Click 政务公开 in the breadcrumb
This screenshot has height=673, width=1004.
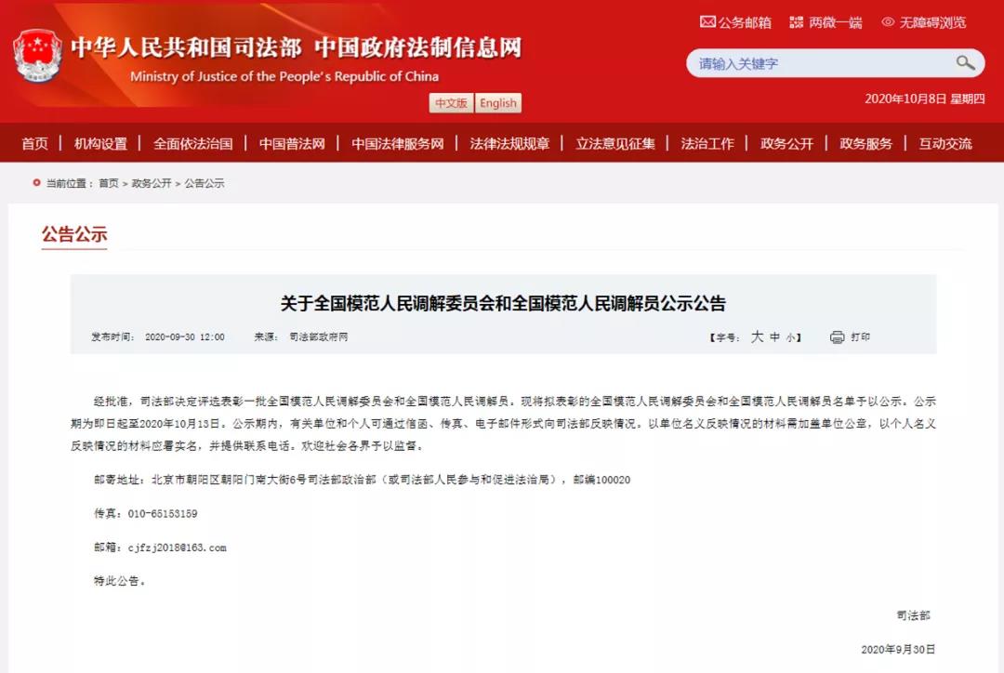pos(152,183)
